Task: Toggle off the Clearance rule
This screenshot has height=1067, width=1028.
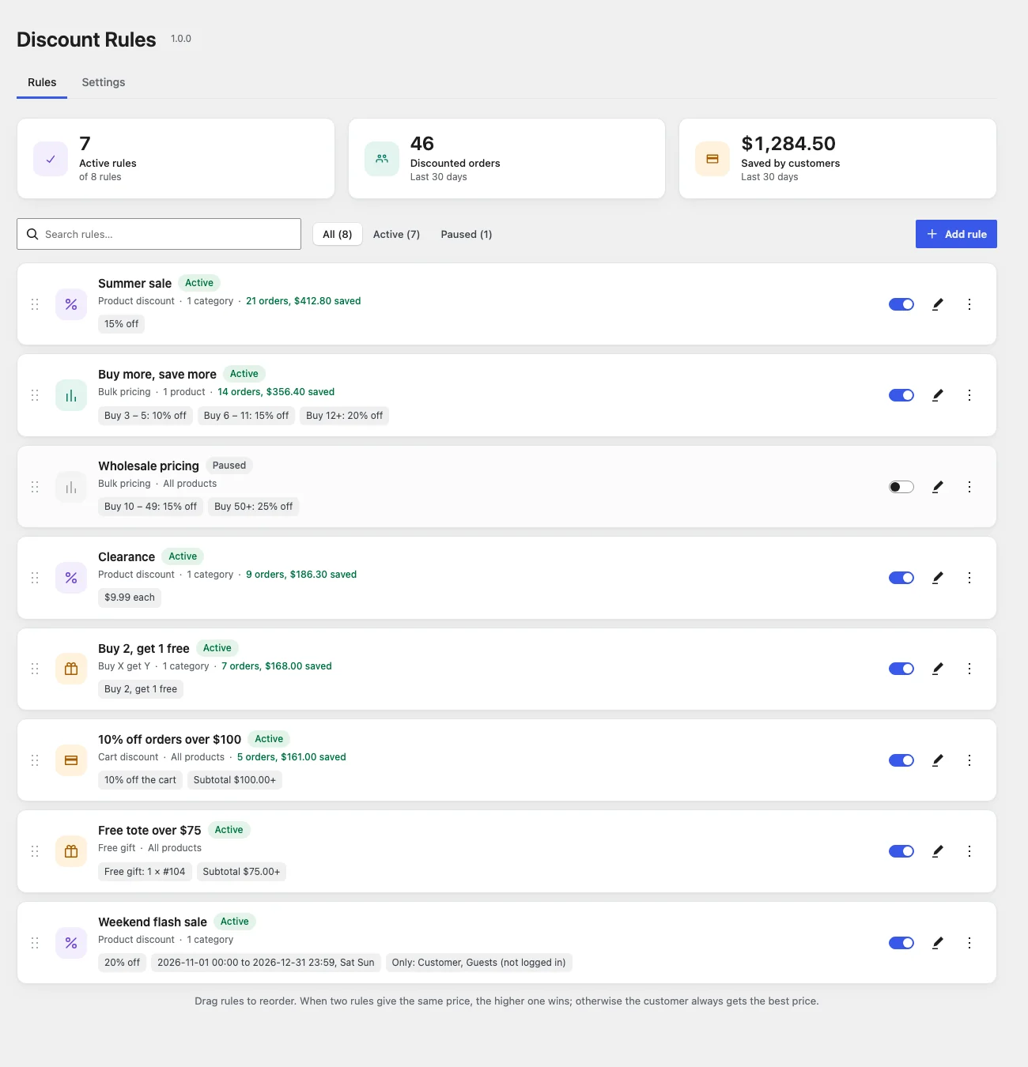Action: 901,578
